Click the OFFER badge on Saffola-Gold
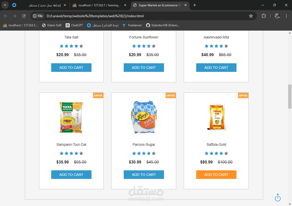Image resolution: width=292 pixels, height=206 pixels. click(x=243, y=95)
